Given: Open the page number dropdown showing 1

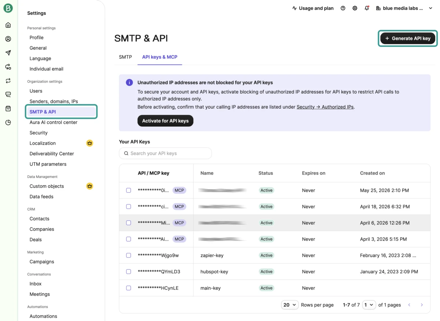Looking at the screenshot, I should click(369, 305).
